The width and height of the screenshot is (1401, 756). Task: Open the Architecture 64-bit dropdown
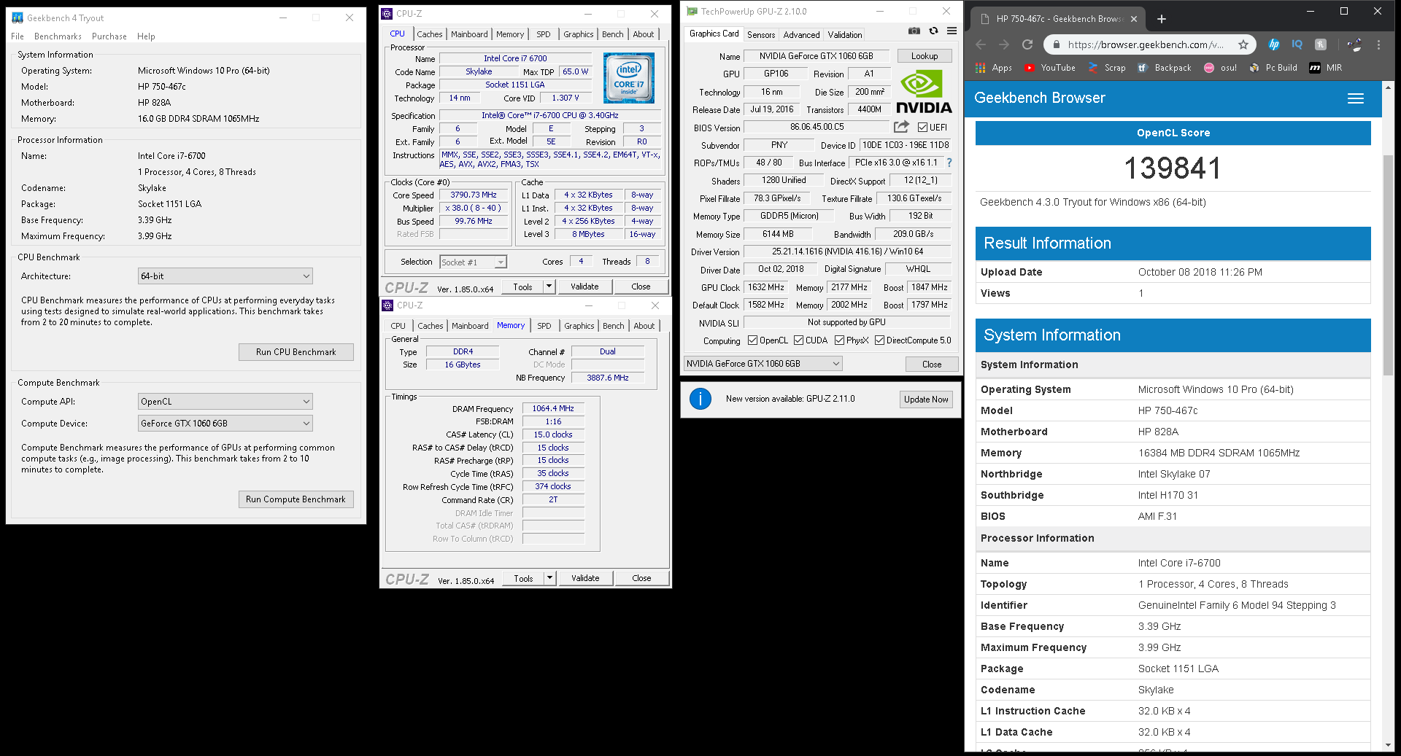[225, 276]
